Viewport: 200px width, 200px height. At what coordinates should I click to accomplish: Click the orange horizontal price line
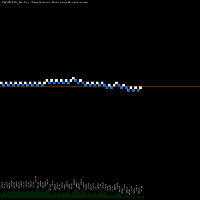point(100,87)
